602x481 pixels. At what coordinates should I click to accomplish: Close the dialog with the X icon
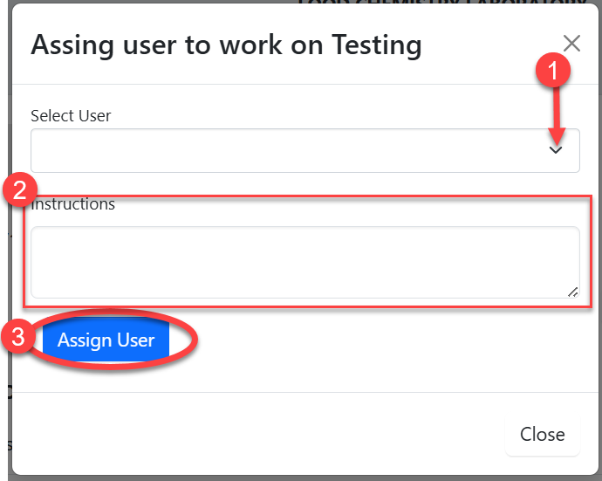point(571,44)
